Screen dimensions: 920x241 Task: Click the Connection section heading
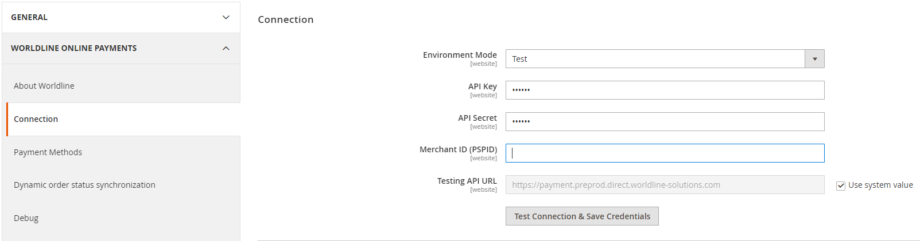tap(286, 19)
